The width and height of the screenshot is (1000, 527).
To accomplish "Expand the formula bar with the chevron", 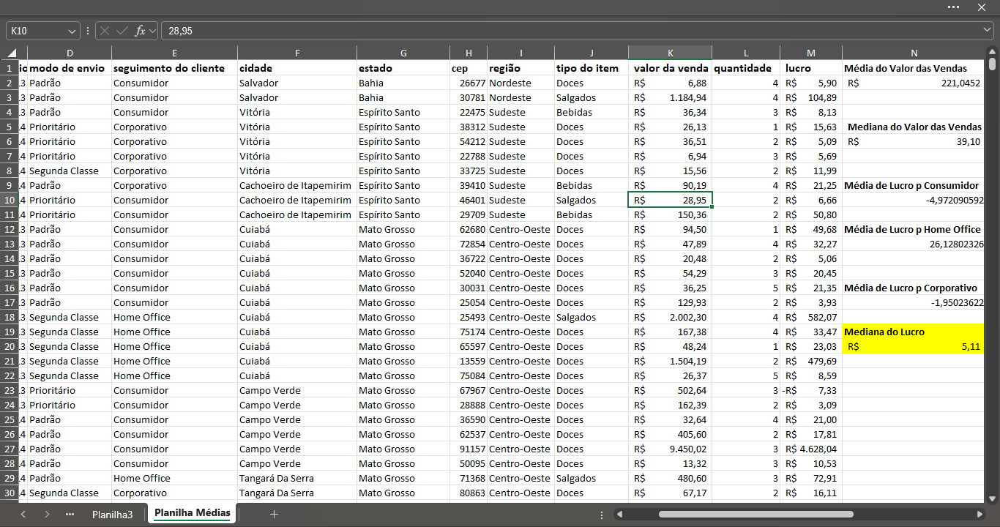I will tap(988, 31).
